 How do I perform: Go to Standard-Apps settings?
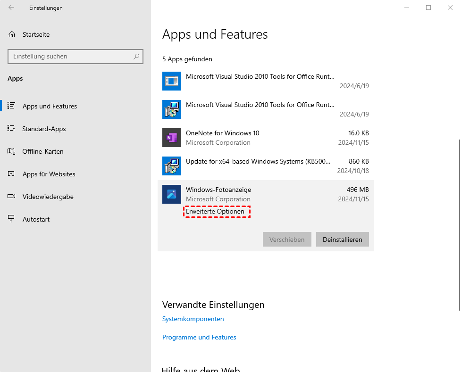(44, 129)
